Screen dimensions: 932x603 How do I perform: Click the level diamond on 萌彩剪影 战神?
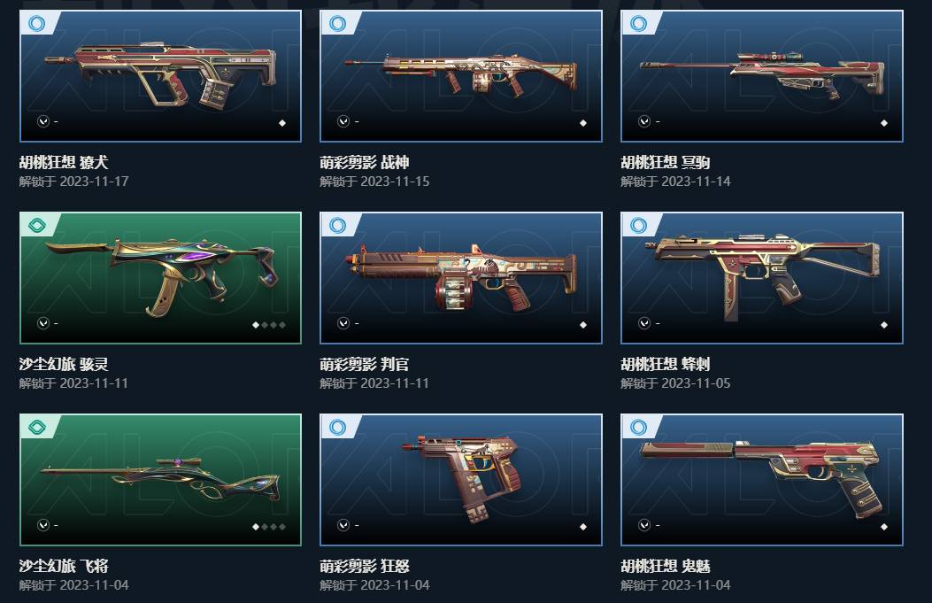pyautogui.click(x=583, y=123)
